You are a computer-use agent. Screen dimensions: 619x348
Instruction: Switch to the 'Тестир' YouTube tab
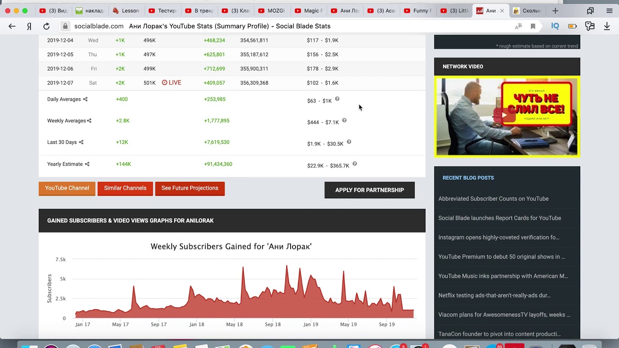162,11
